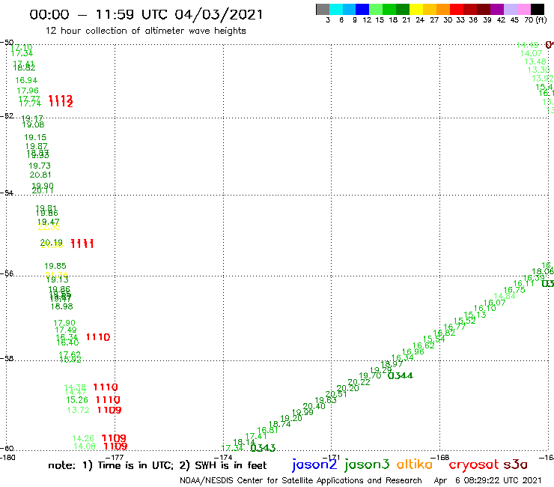Image resolution: width=554 pixels, height=487 pixels.
Task: Pick the bright red legend swatch
Action: coord(457,9)
